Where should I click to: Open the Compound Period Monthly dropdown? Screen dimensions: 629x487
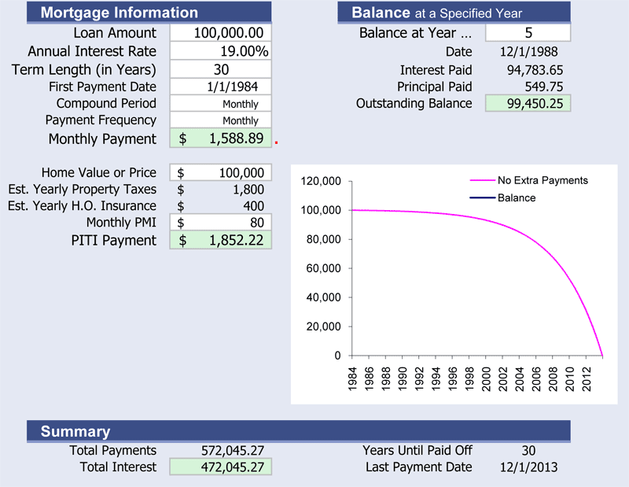click(x=221, y=104)
